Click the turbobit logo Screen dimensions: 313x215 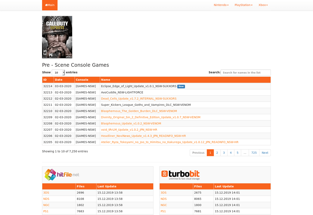point(181,175)
